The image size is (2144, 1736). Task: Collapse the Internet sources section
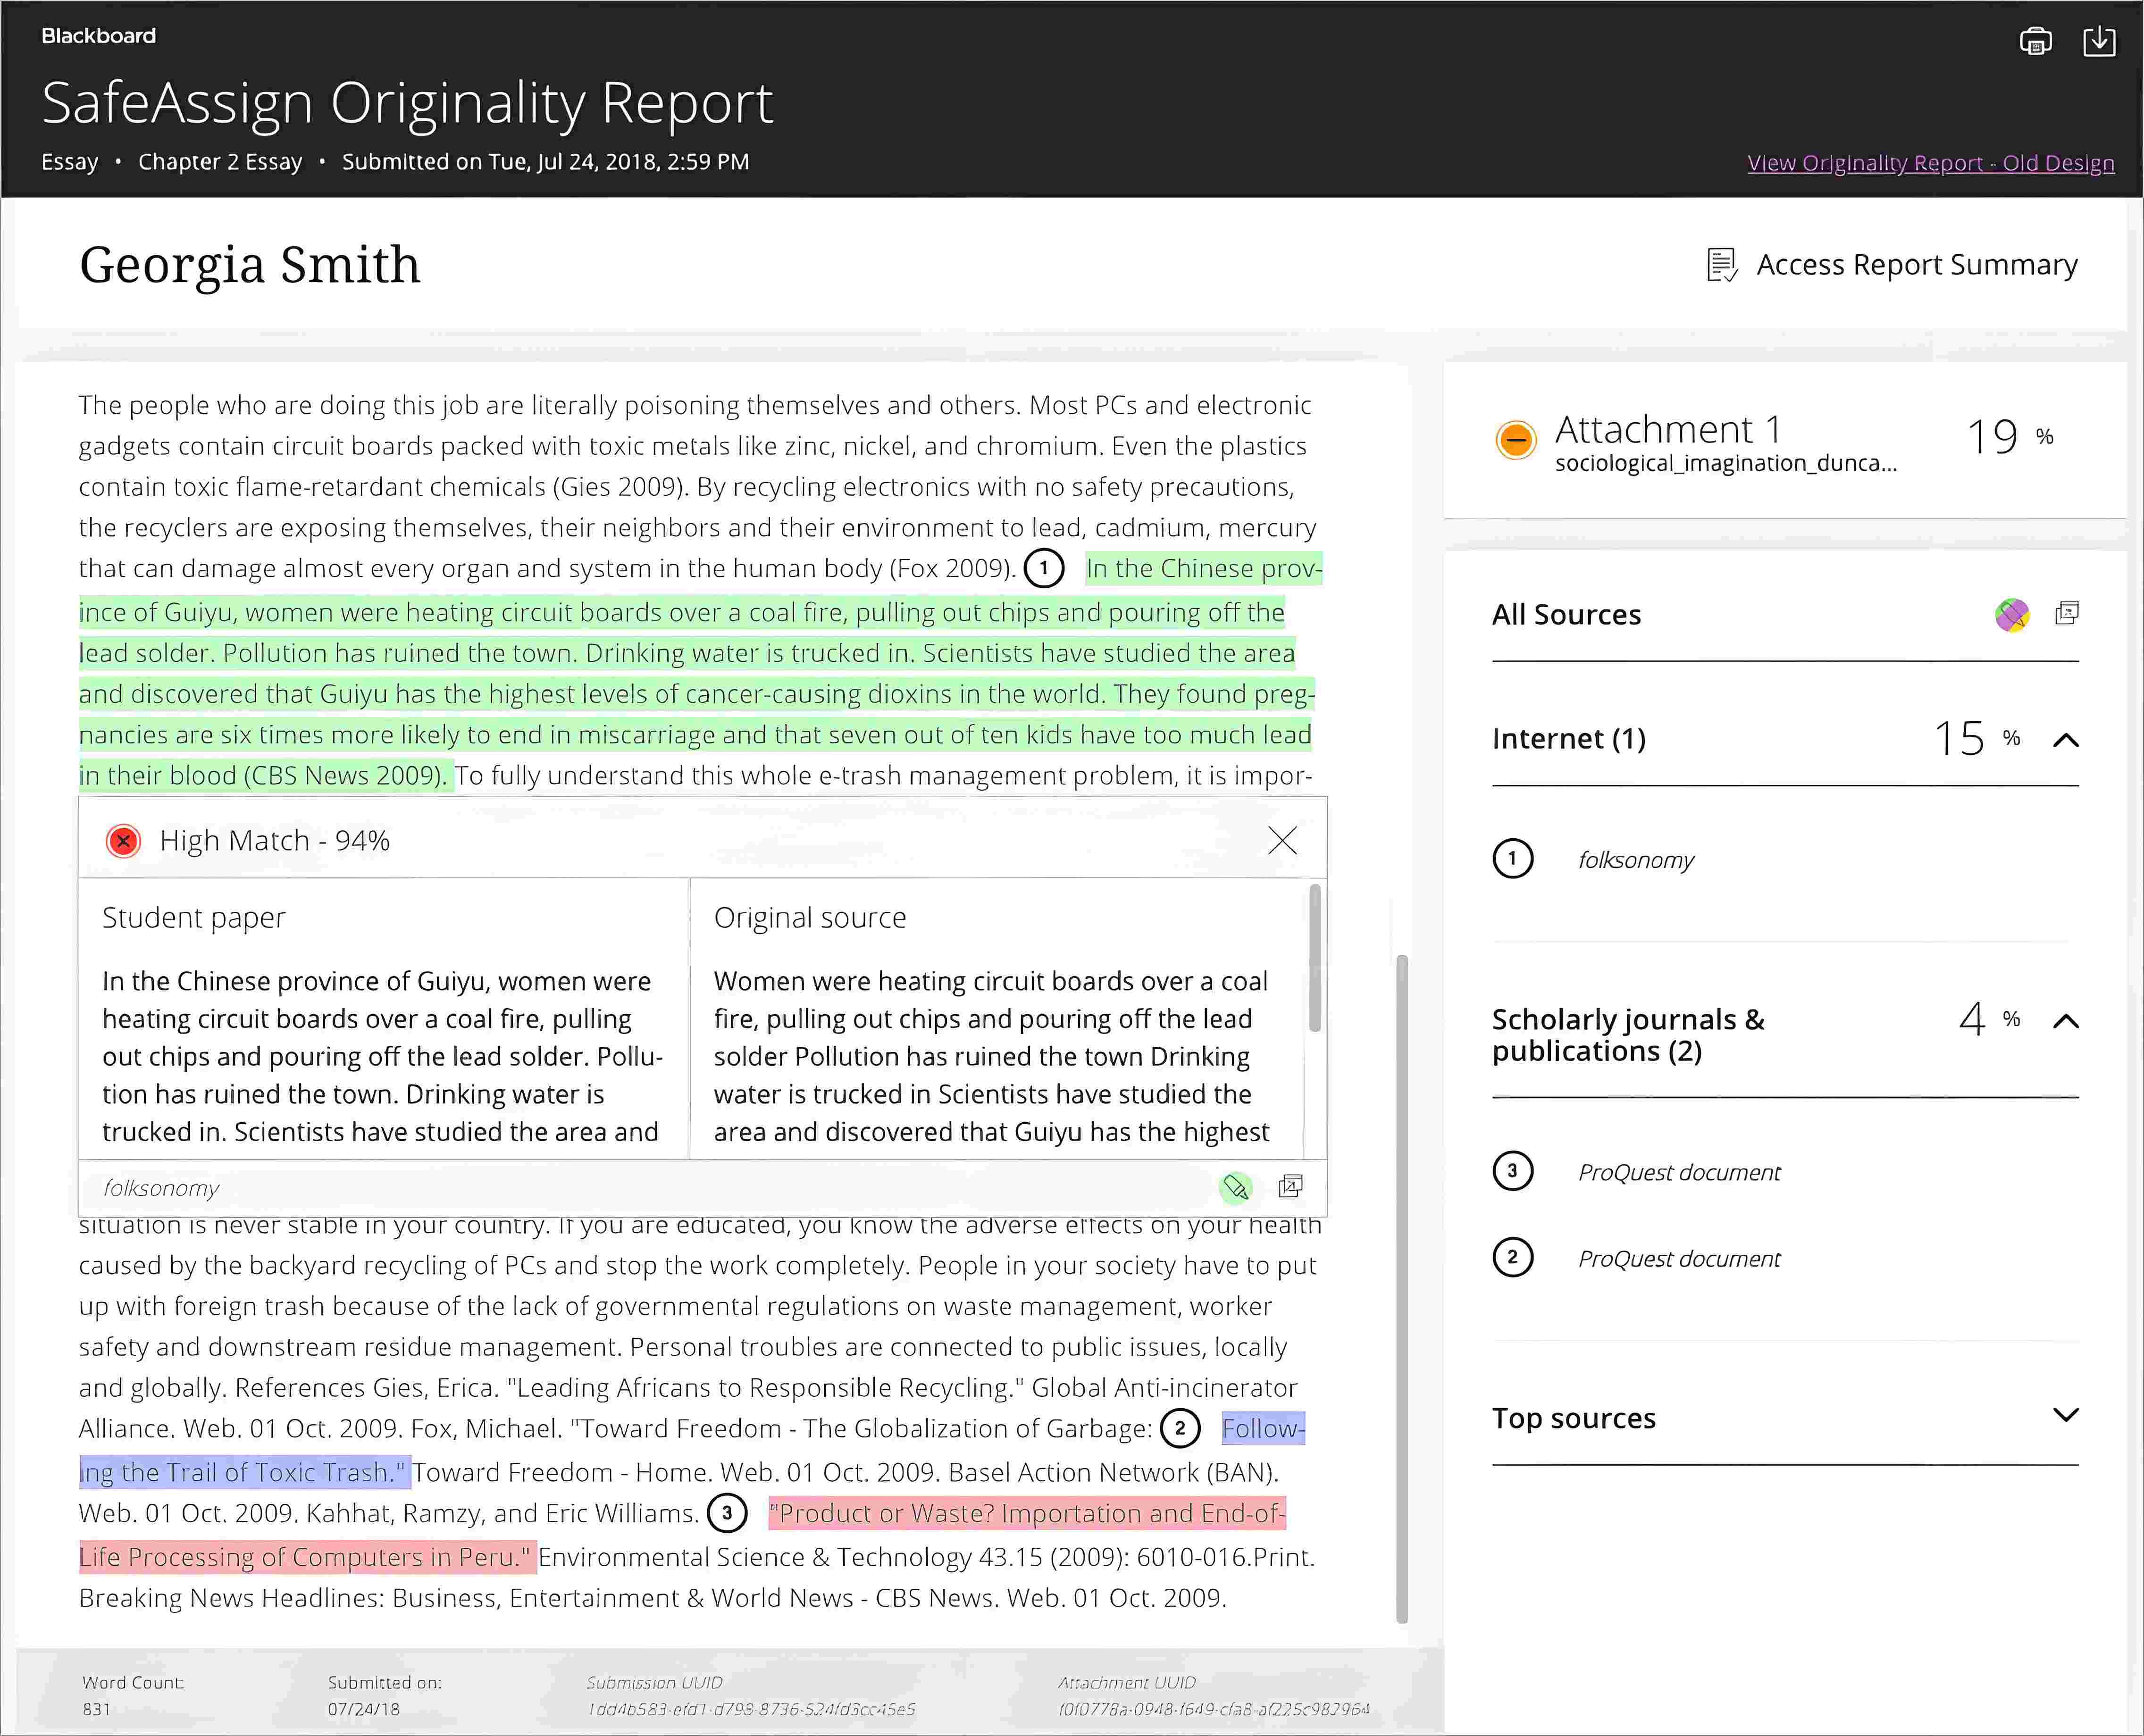pos(2066,740)
